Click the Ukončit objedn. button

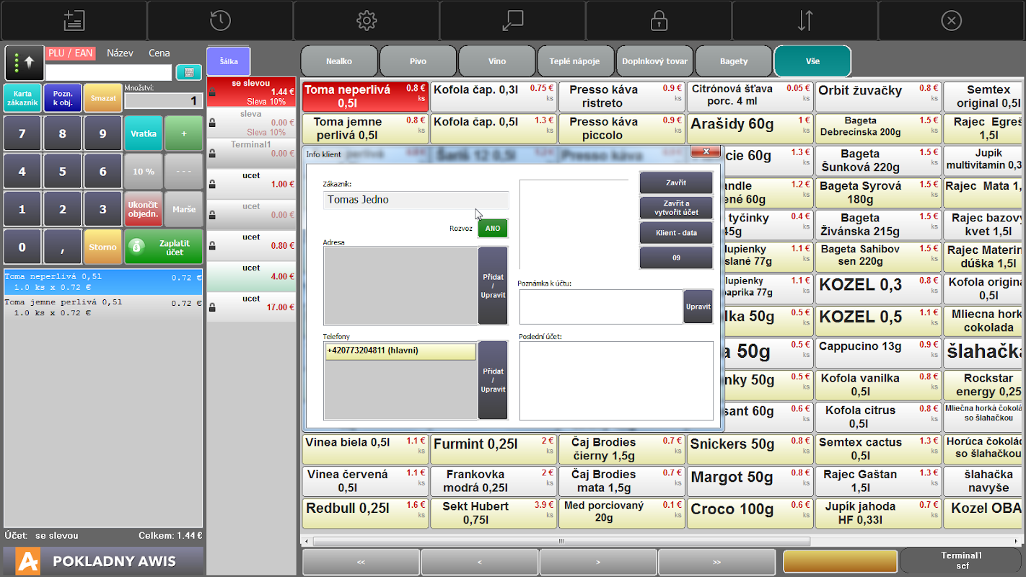(144, 209)
